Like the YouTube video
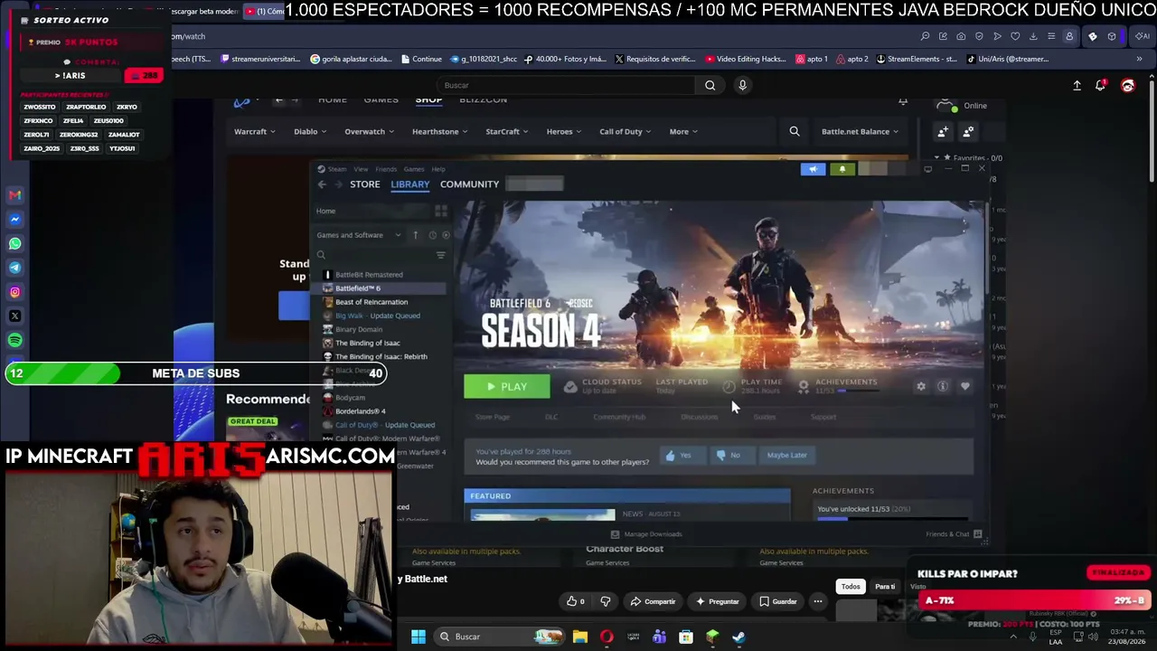The height and width of the screenshot is (651, 1157). pos(575,601)
